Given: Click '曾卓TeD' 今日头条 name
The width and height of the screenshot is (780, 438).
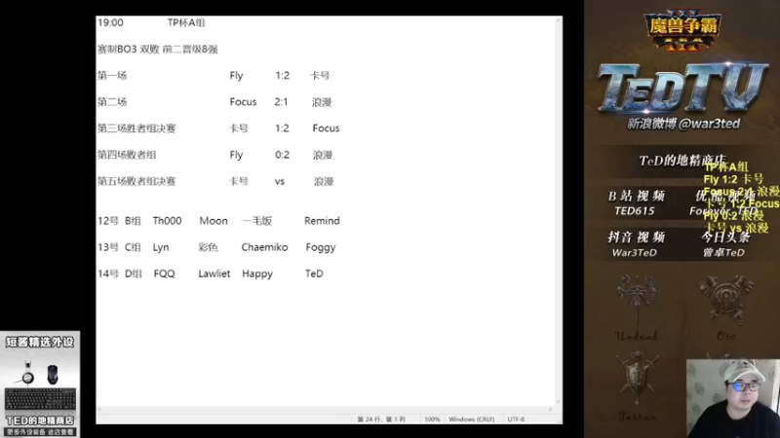Looking at the screenshot, I should coord(723,252).
